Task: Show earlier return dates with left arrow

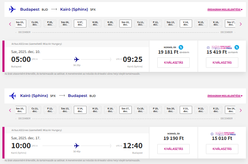Action: click(10, 110)
